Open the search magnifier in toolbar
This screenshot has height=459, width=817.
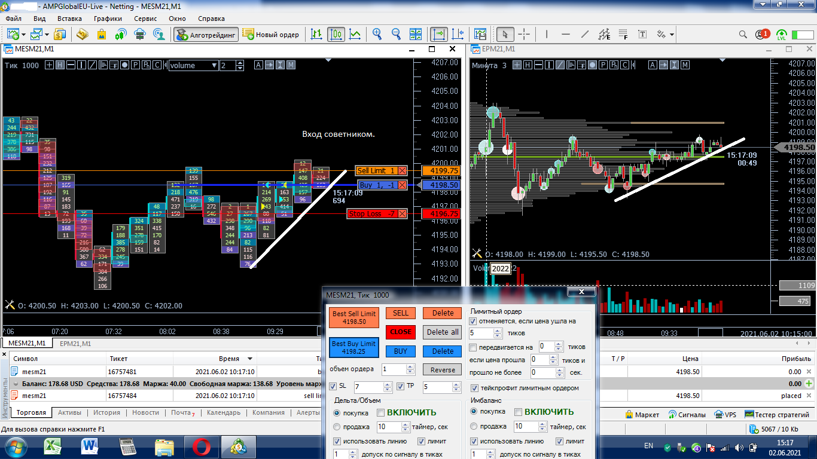point(743,34)
